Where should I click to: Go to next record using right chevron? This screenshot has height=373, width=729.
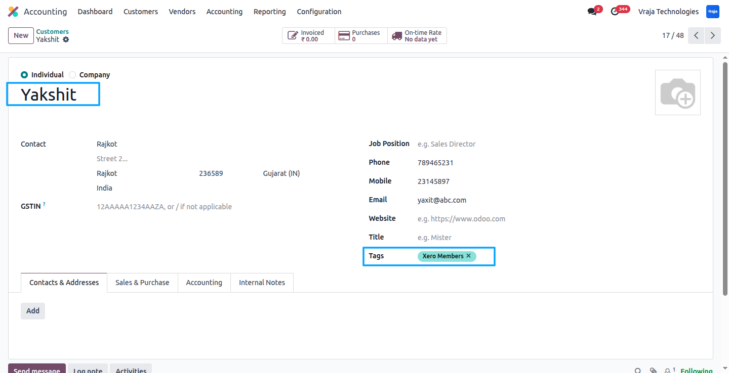tap(713, 35)
